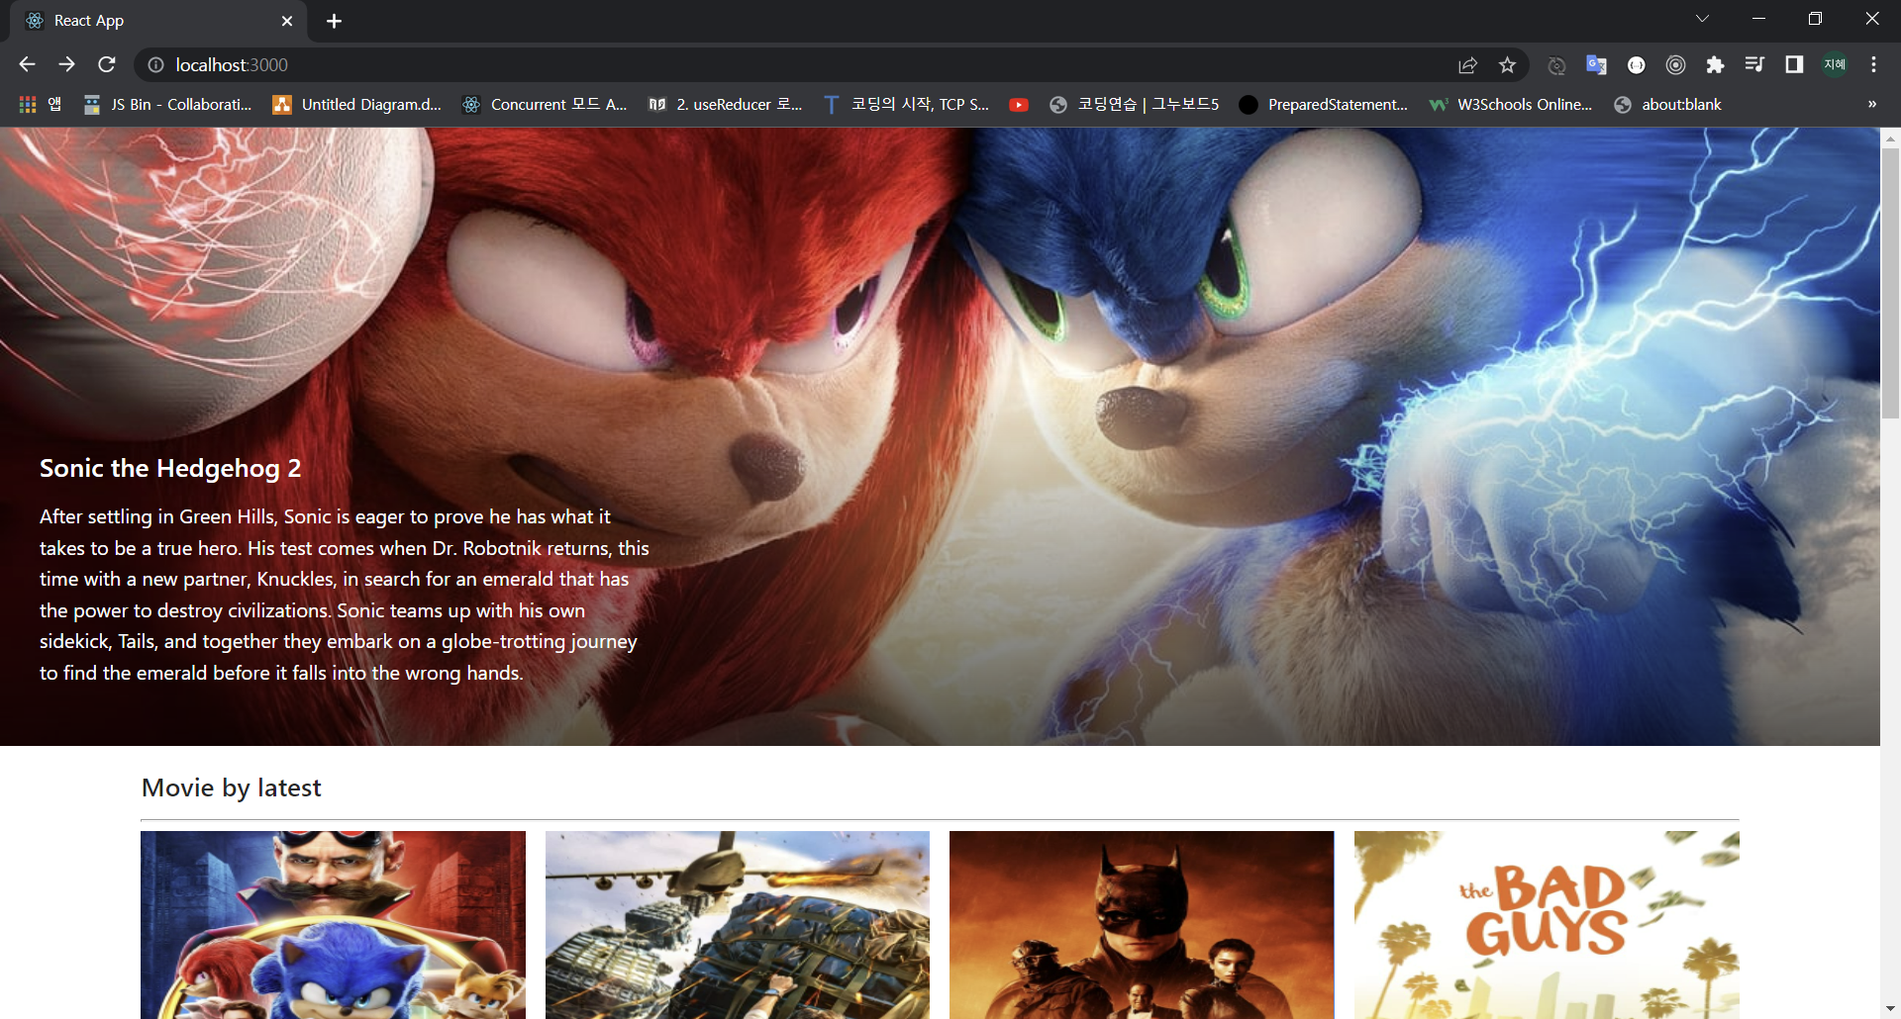
Task: Reload the localhost page
Action: tap(107, 64)
